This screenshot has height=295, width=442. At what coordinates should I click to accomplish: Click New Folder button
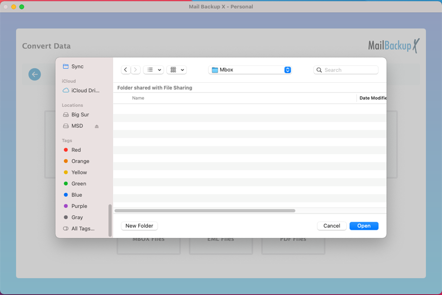(139, 226)
